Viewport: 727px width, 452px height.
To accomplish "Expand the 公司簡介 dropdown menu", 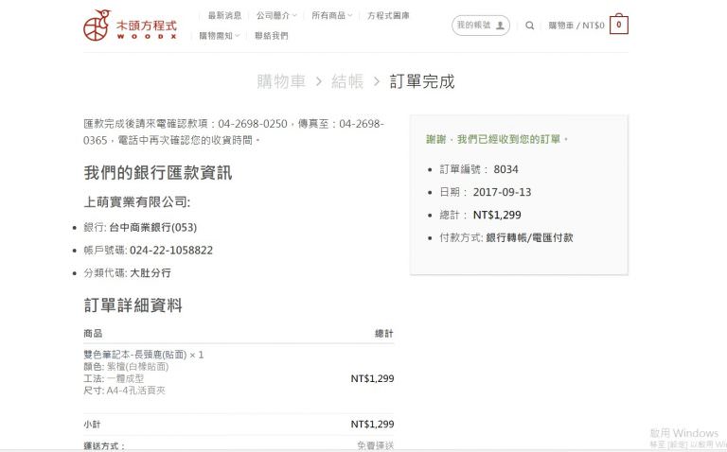I will [x=275, y=15].
